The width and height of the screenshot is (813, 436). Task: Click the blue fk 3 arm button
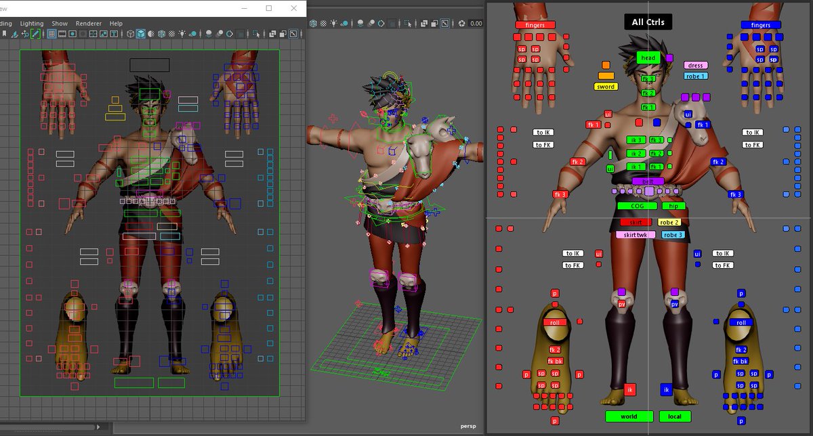(x=736, y=194)
